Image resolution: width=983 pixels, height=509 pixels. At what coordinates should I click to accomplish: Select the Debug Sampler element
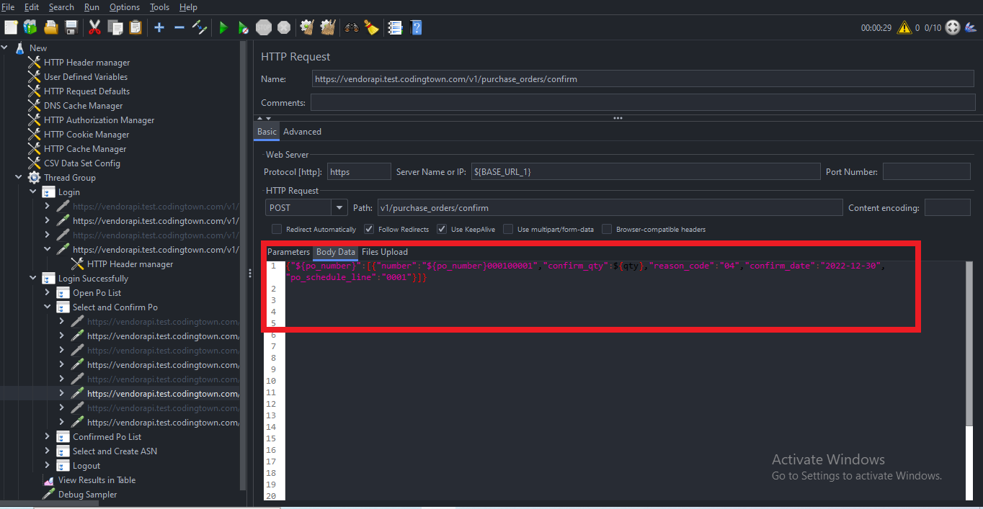point(87,495)
